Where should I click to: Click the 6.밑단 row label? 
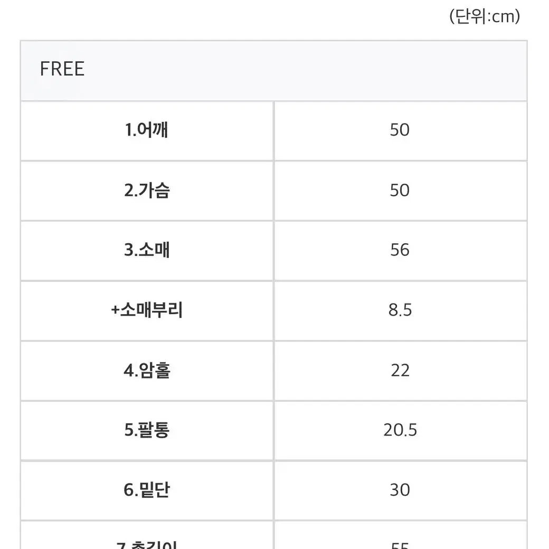click(147, 490)
